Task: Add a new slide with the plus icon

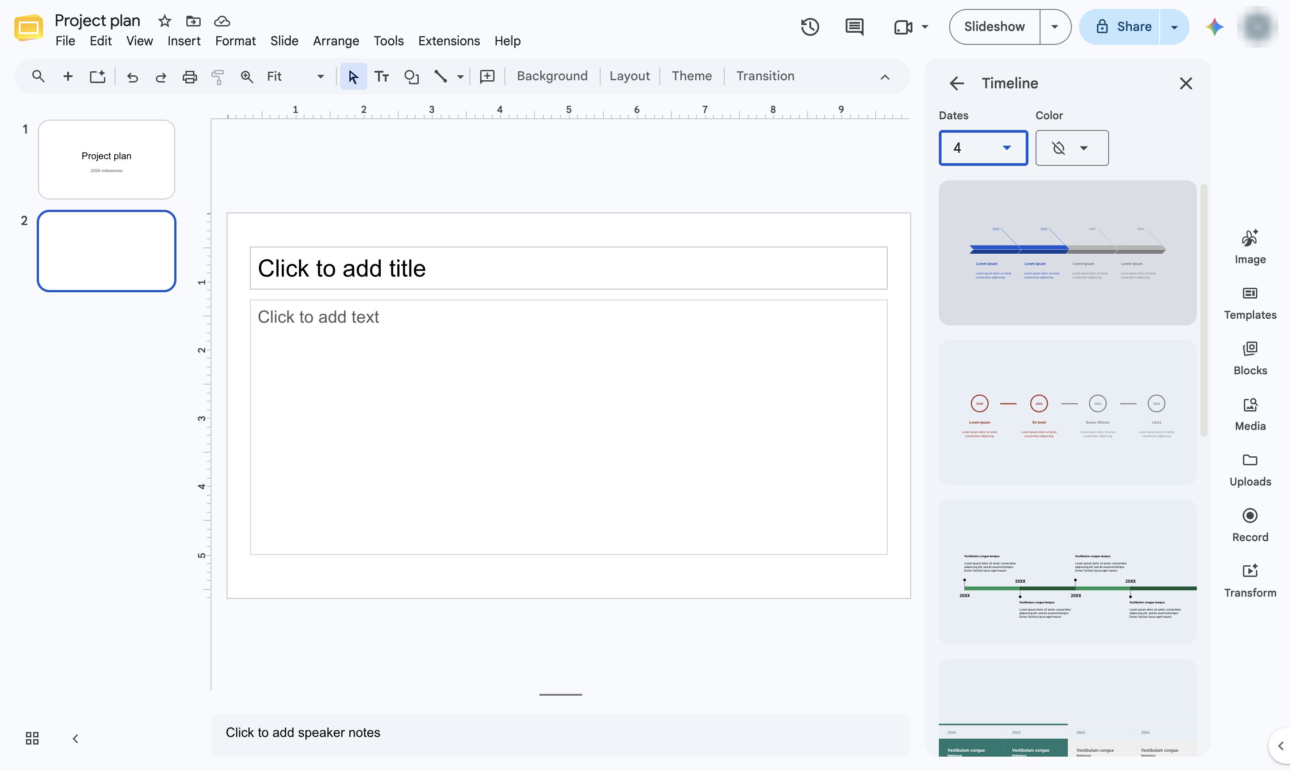Action: 68,76
